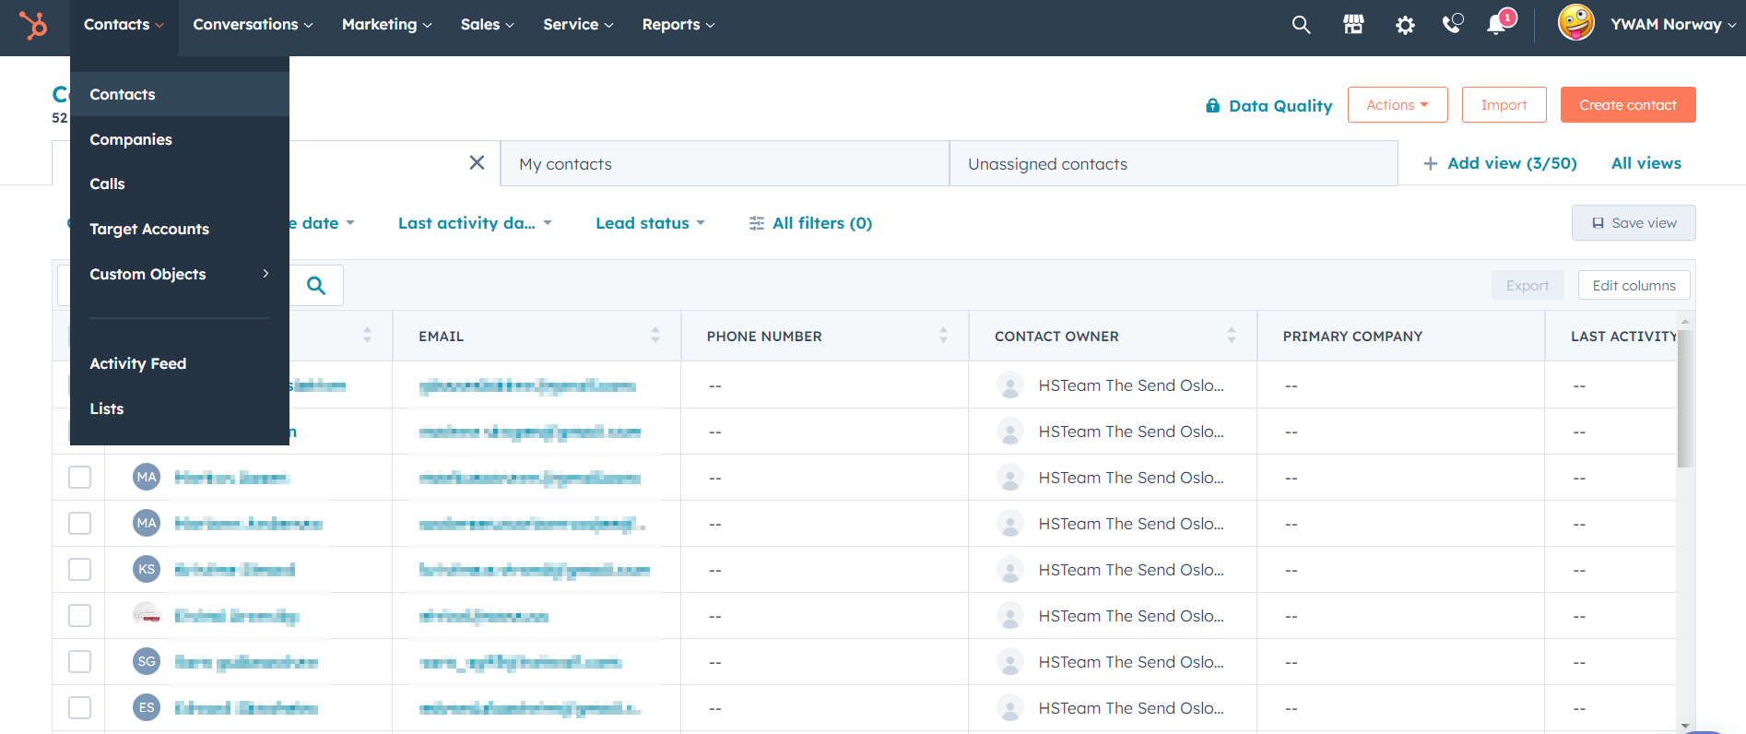Sort by the Phone Number column arrows
Image resolution: width=1746 pixels, height=734 pixels.
(943, 336)
